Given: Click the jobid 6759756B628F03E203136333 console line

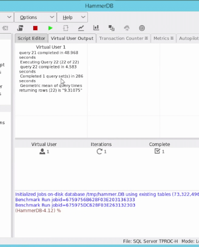Looking at the screenshot, I should point(75,199).
